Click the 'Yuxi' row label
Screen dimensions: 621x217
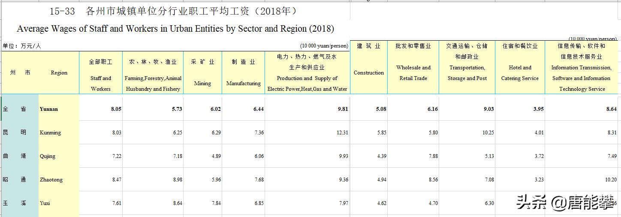coord(45,203)
